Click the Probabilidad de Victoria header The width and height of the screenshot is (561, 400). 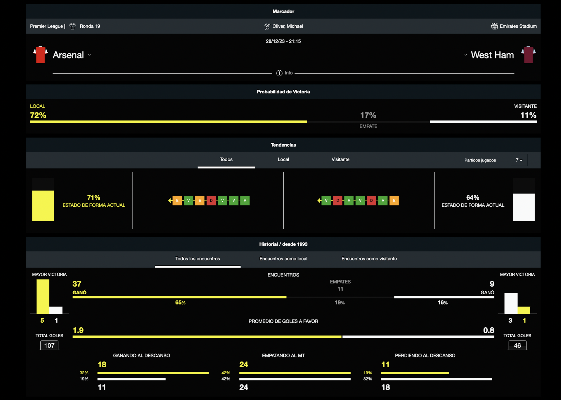pyautogui.click(x=283, y=92)
